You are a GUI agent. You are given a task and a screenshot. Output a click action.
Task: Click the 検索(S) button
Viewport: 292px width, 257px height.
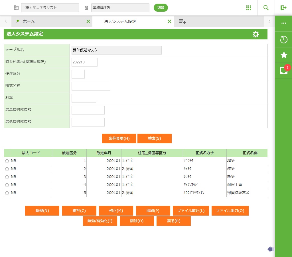pyautogui.click(x=154, y=138)
